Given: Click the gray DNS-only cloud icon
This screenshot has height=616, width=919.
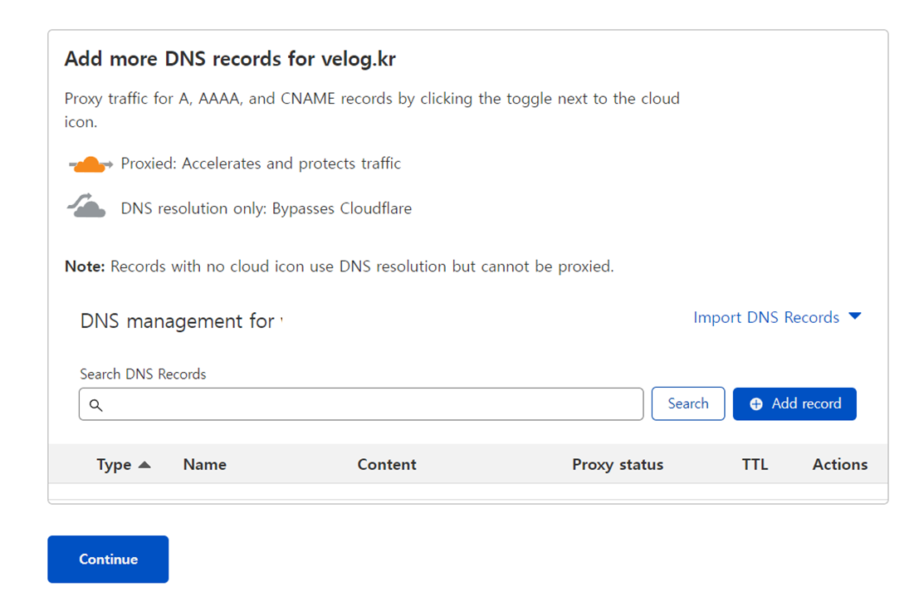Looking at the screenshot, I should pos(86,206).
